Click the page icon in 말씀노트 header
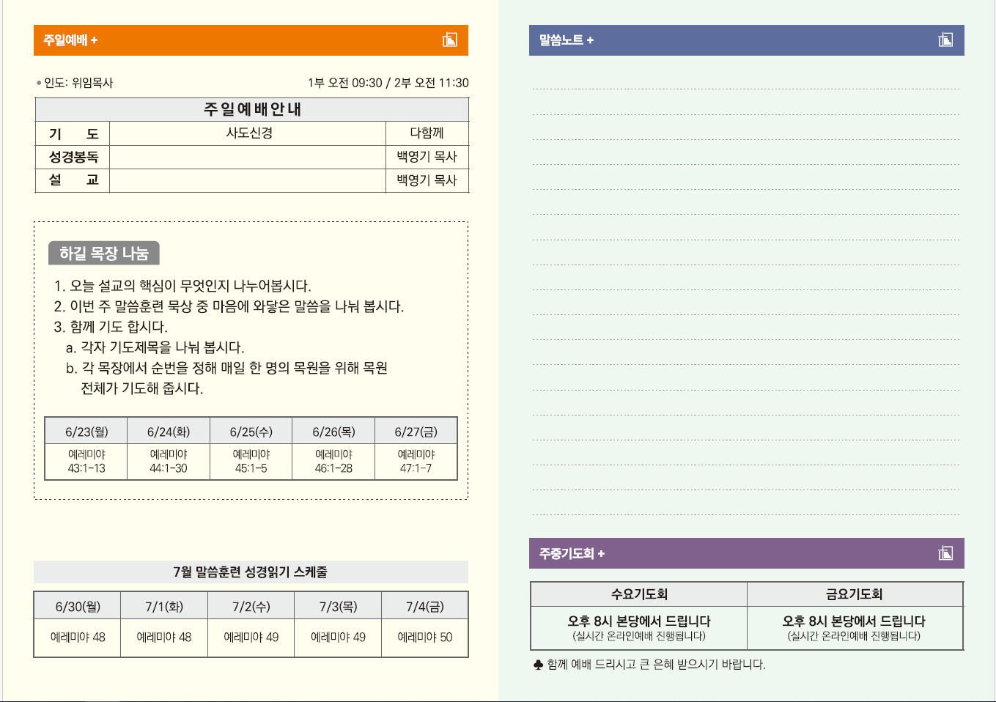The height and width of the screenshot is (702, 996). pyautogui.click(x=945, y=40)
